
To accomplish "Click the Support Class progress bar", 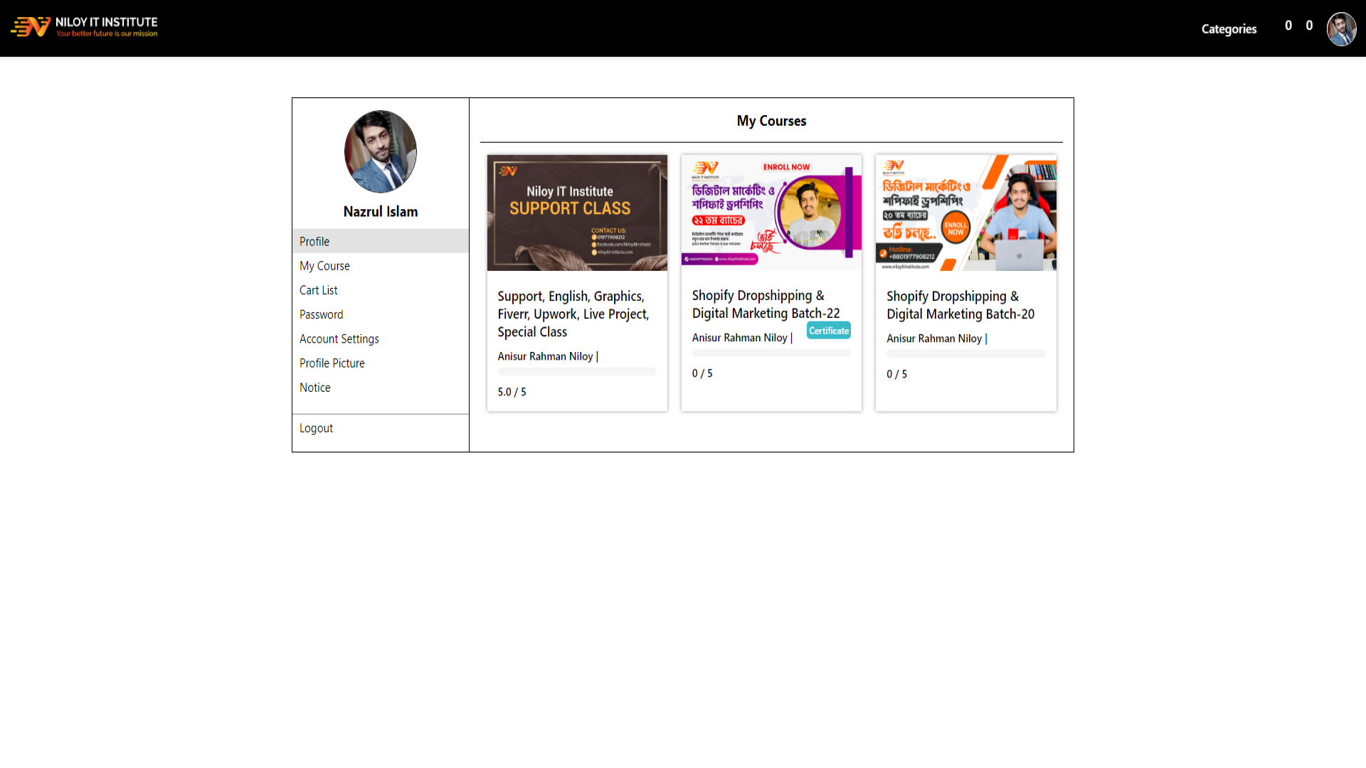I will click(x=577, y=371).
